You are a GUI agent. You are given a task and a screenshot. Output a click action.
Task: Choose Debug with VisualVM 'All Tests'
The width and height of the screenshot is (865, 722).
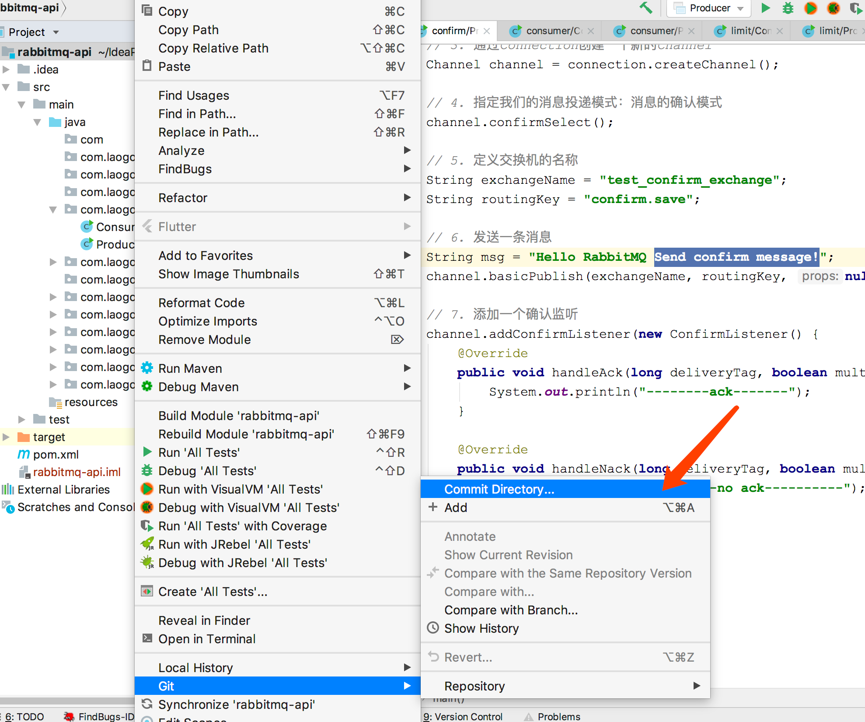278,508
